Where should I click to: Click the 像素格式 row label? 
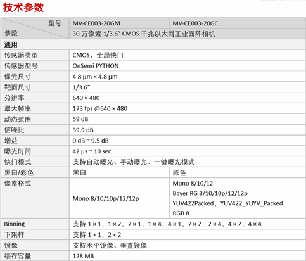(18, 183)
